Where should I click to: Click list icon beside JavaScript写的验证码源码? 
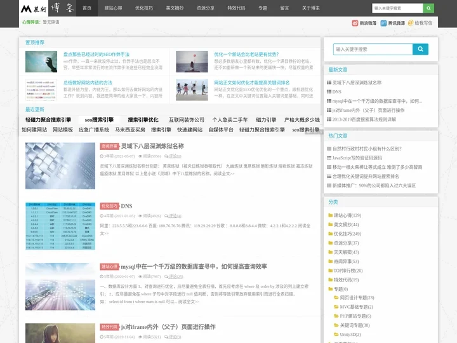coord(329,158)
